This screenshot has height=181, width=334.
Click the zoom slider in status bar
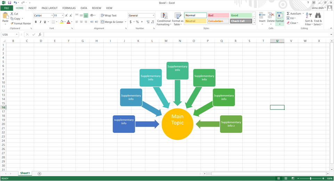(x=310, y=179)
